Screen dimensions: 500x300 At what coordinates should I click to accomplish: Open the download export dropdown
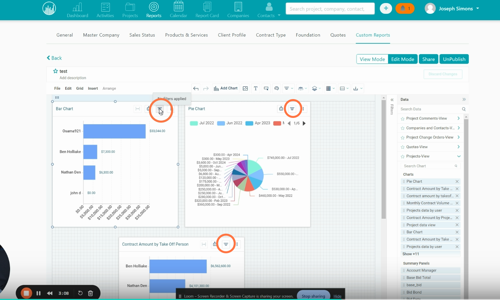[x=358, y=88]
